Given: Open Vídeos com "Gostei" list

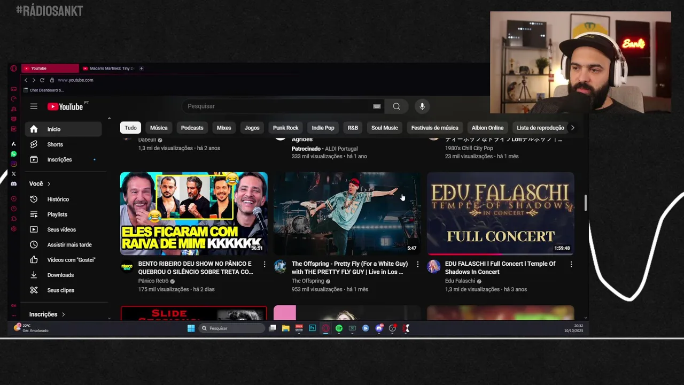Looking at the screenshot, I should pyautogui.click(x=63, y=260).
